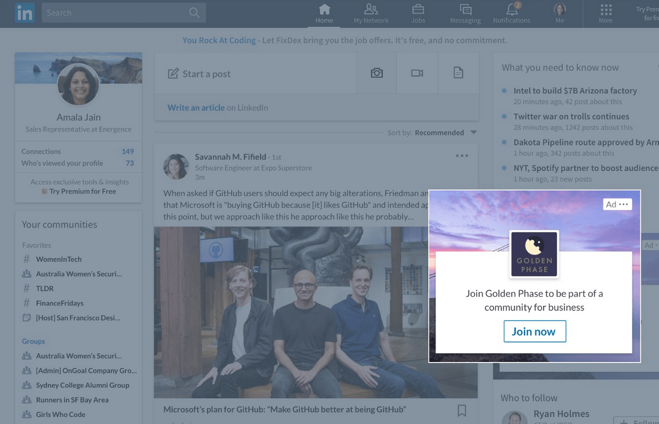Open the Savannah M. Fifield profile name

(x=231, y=157)
